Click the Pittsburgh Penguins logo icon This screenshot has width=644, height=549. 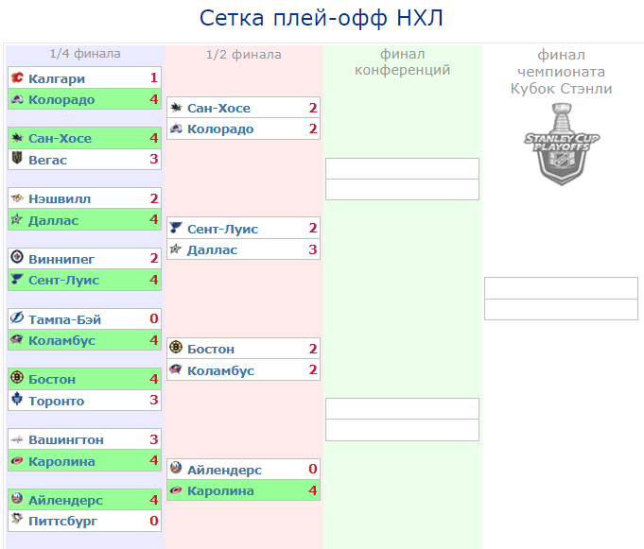pyautogui.click(x=17, y=519)
